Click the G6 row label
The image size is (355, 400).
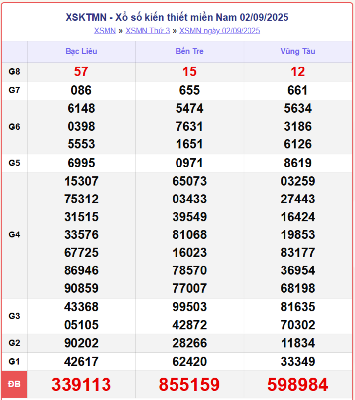click(14, 127)
